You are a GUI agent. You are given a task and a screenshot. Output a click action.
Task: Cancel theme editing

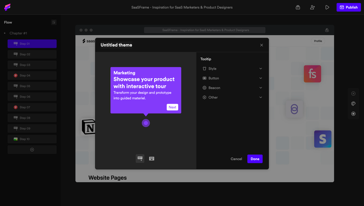point(236,159)
